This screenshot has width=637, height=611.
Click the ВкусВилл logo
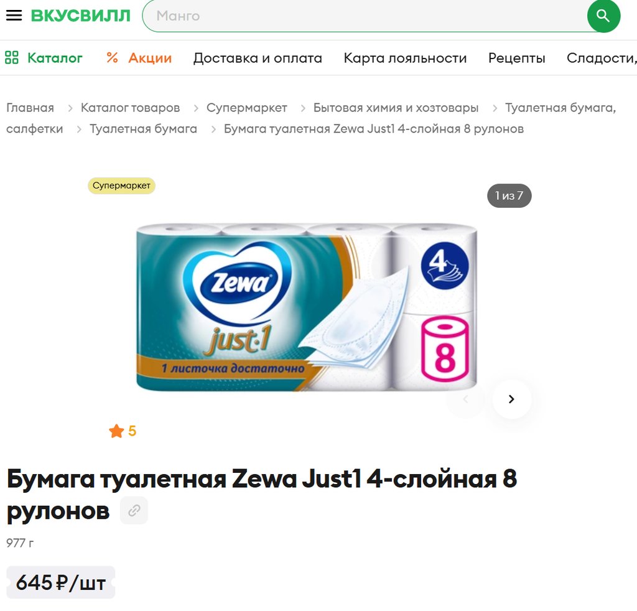[x=81, y=16]
